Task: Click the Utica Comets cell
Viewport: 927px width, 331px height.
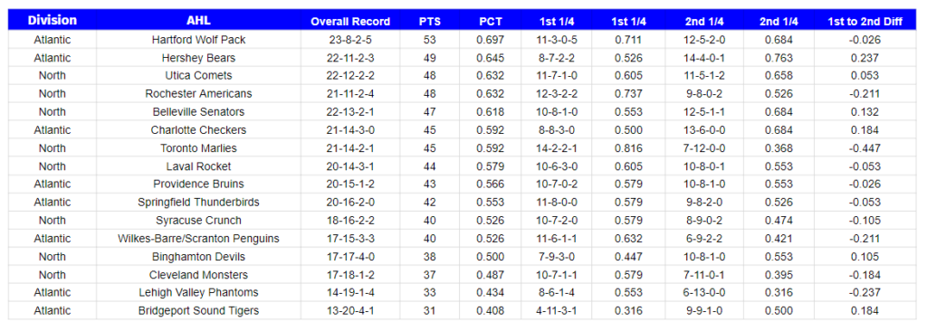Action: pos(198,76)
